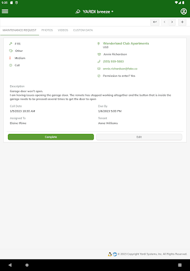Open the Custom Data tab
Screen dimensions: 190x271
tap(83, 30)
